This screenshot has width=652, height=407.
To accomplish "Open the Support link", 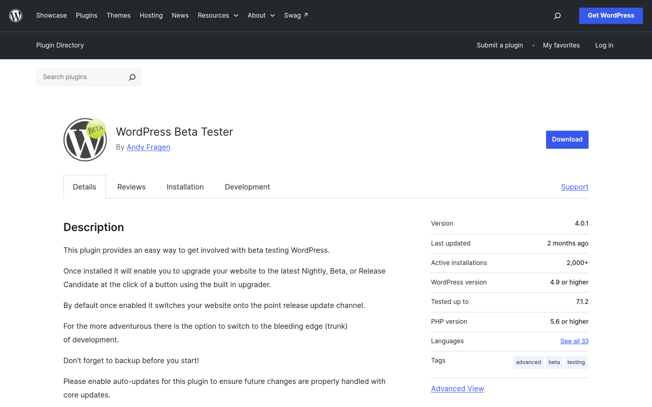I will pos(575,187).
